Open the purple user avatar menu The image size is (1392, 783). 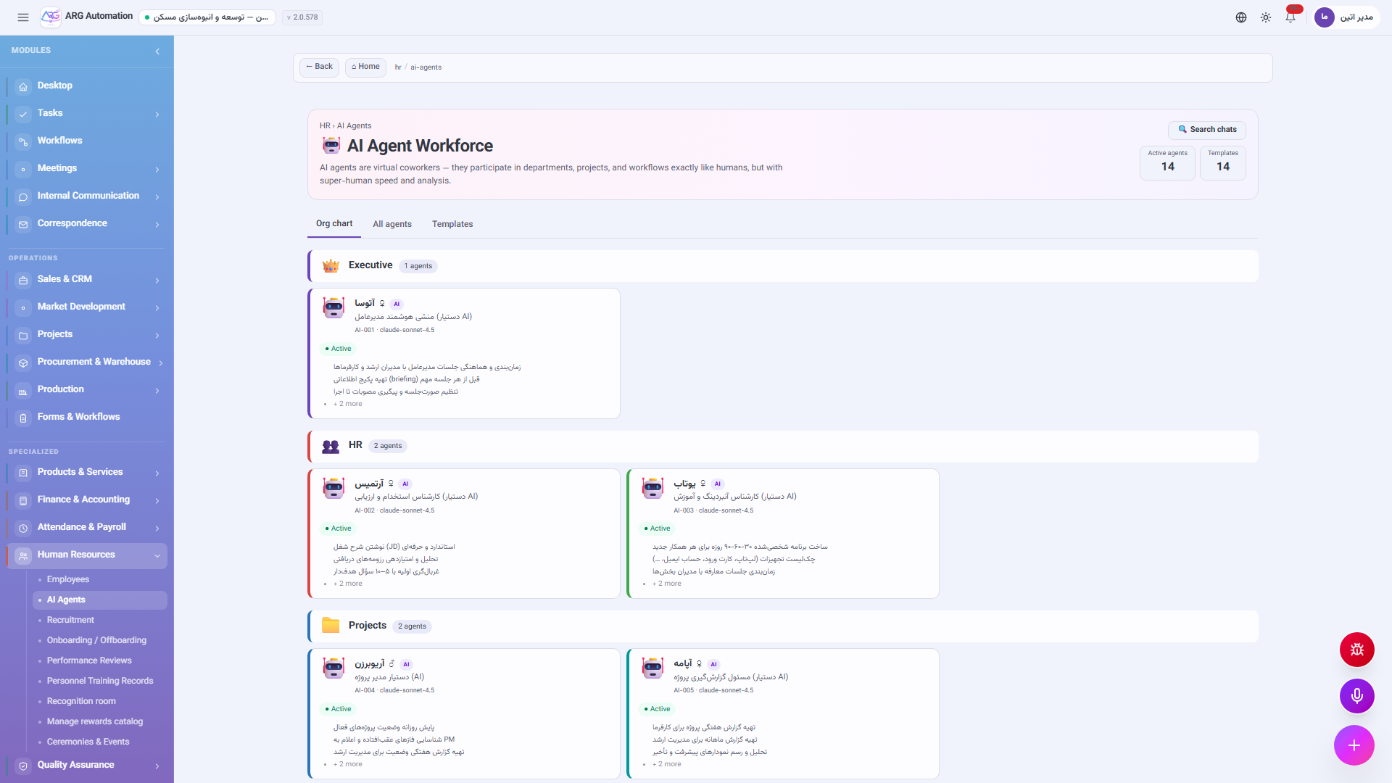[x=1325, y=17]
